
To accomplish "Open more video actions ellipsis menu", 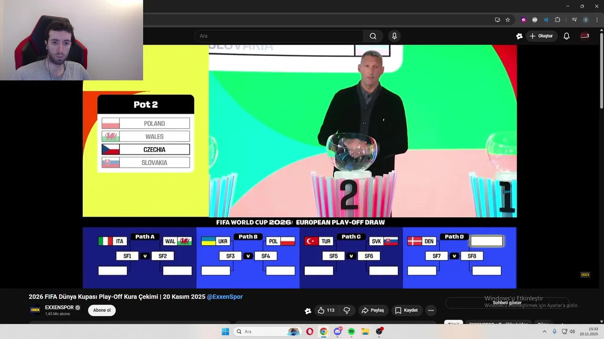I will pyautogui.click(x=431, y=310).
